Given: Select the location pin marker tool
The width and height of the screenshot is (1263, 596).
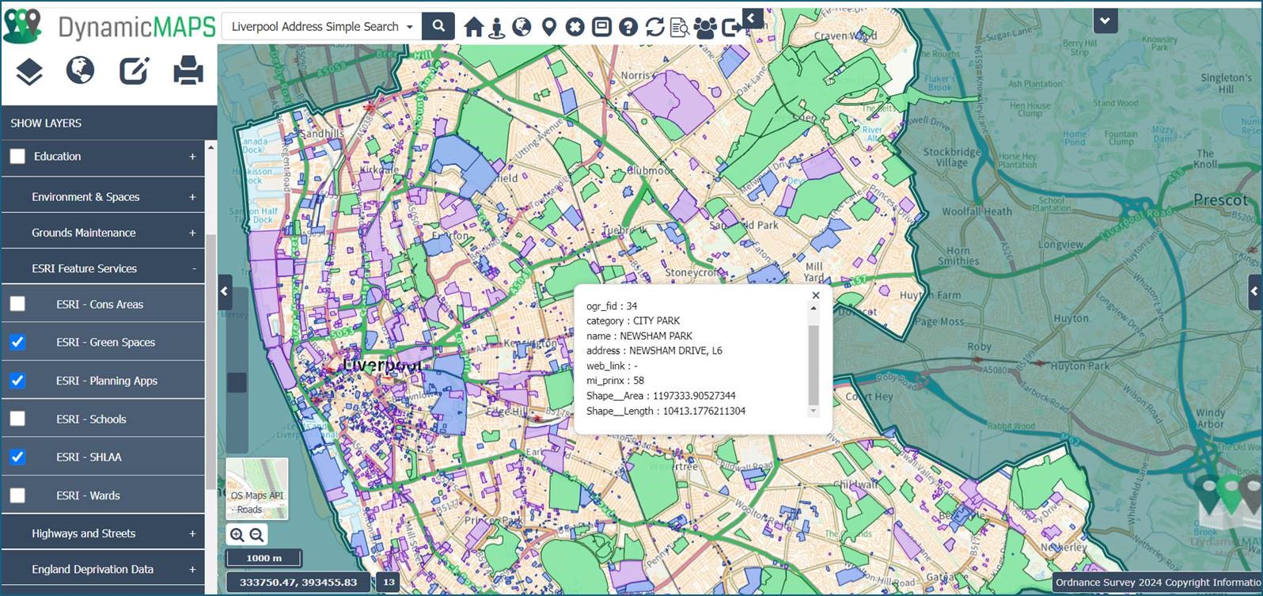Looking at the screenshot, I should pos(549,27).
